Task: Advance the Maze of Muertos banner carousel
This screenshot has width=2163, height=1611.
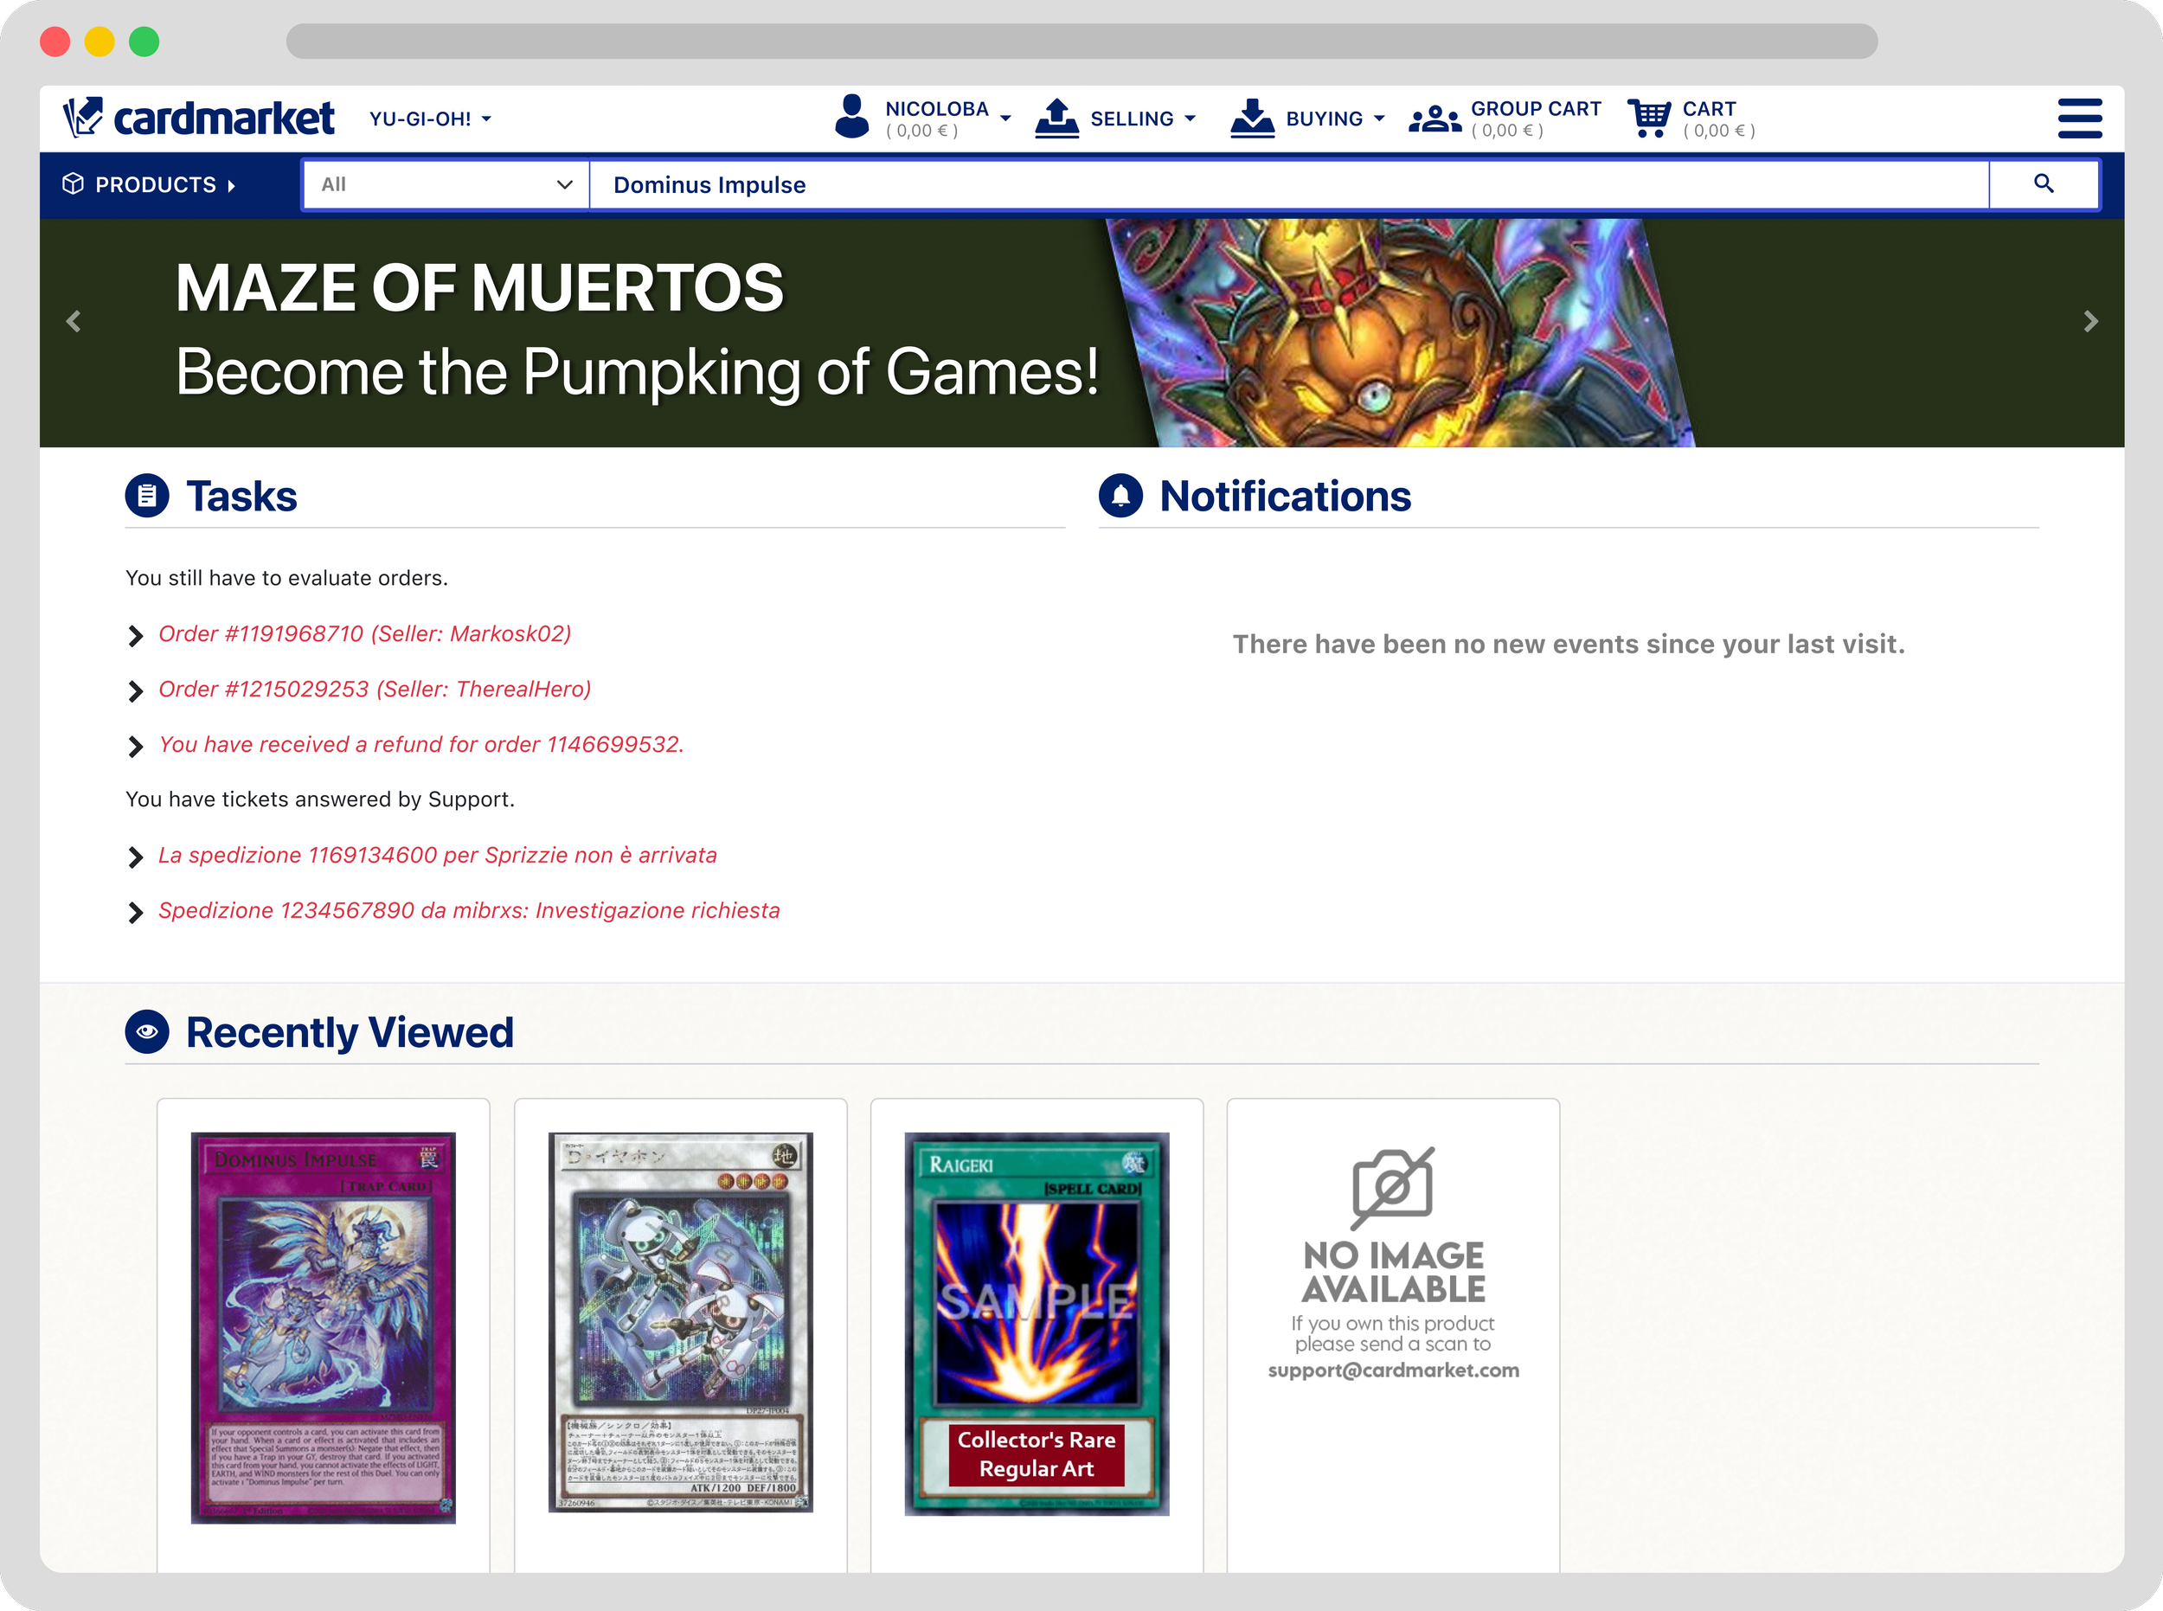Action: [2091, 320]
